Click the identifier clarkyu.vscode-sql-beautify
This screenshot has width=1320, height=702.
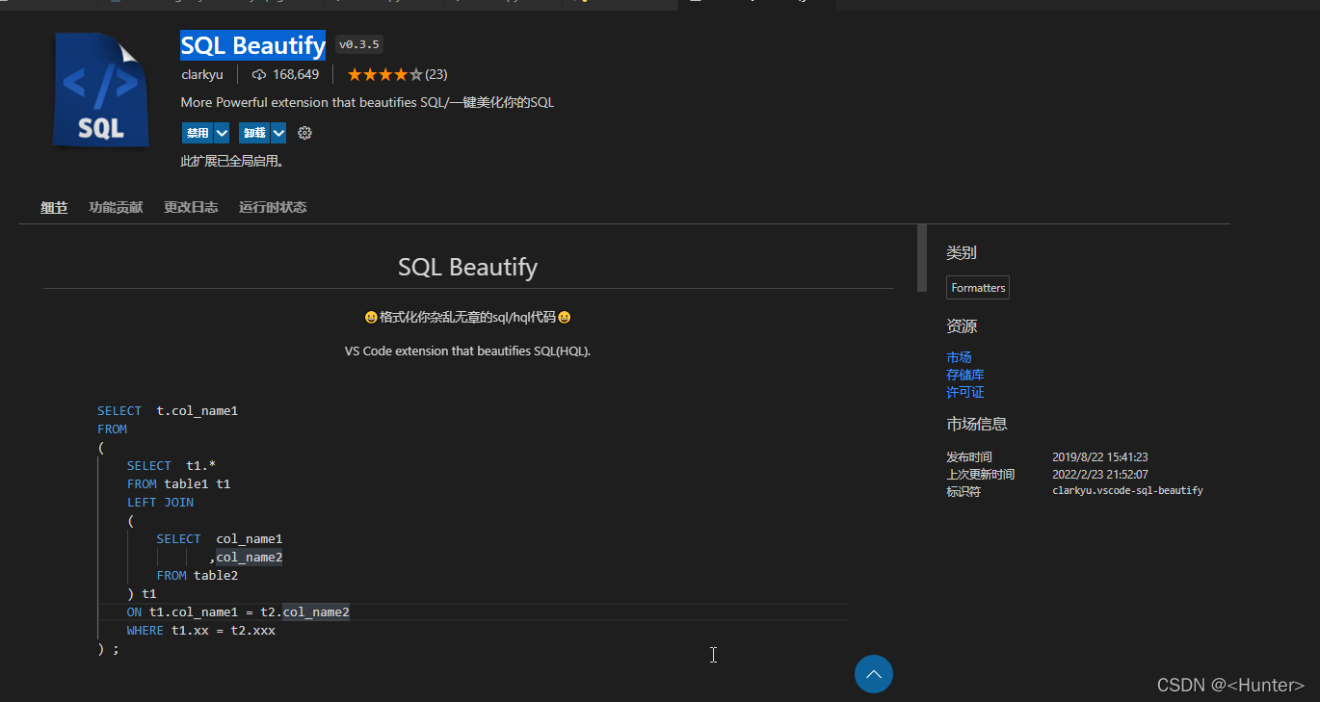tap(1127, 490)
